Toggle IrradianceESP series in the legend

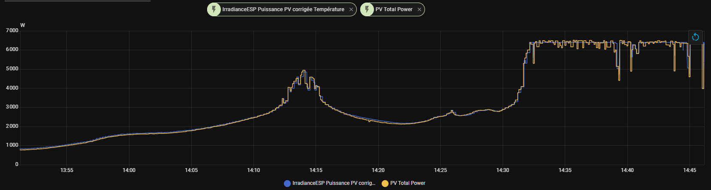point(333,183)
